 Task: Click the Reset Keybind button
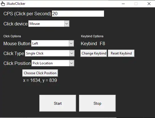(x=121, y=53)
